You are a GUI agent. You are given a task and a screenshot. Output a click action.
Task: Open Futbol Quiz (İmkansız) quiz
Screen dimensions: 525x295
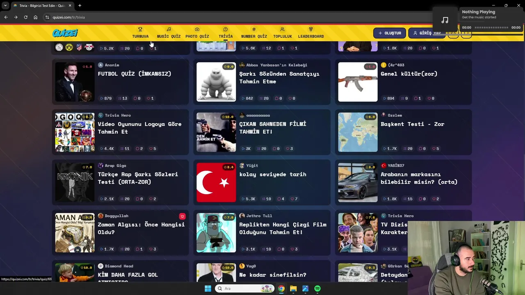click(134, 74)
